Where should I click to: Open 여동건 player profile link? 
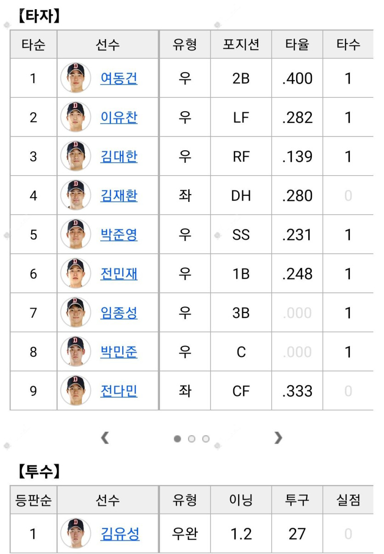(x=119, y=78)
